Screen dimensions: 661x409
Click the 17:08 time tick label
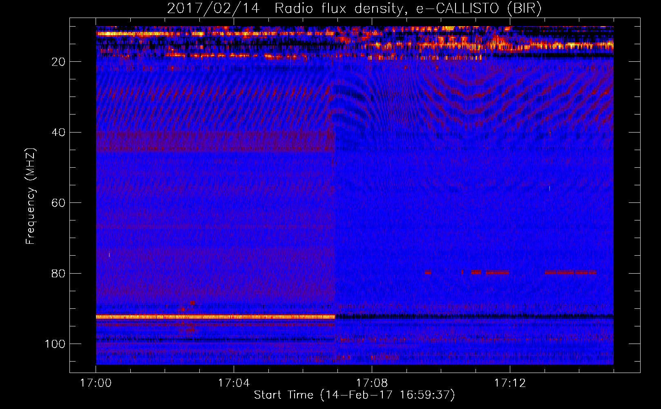(372, 383)
